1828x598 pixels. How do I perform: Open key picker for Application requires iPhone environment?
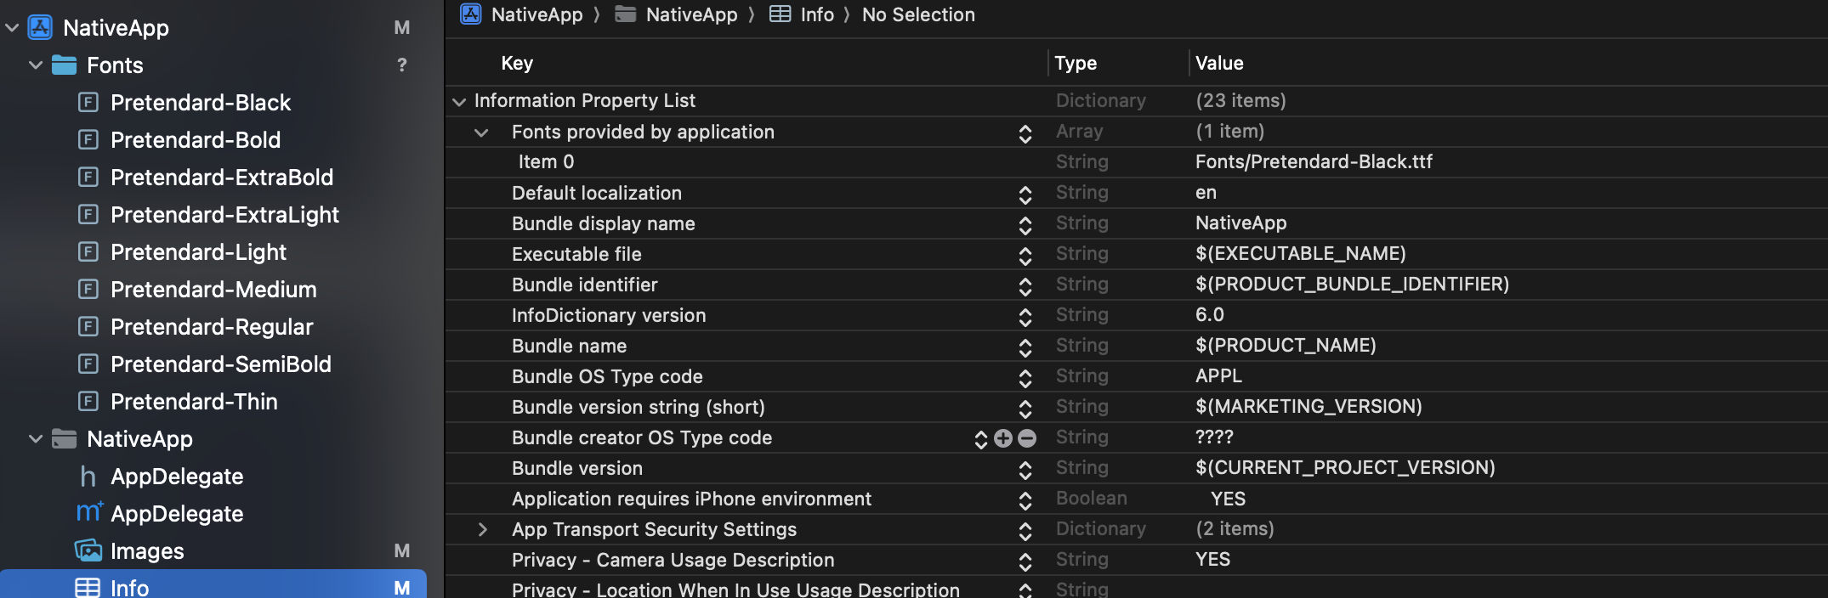point(1025,500)
